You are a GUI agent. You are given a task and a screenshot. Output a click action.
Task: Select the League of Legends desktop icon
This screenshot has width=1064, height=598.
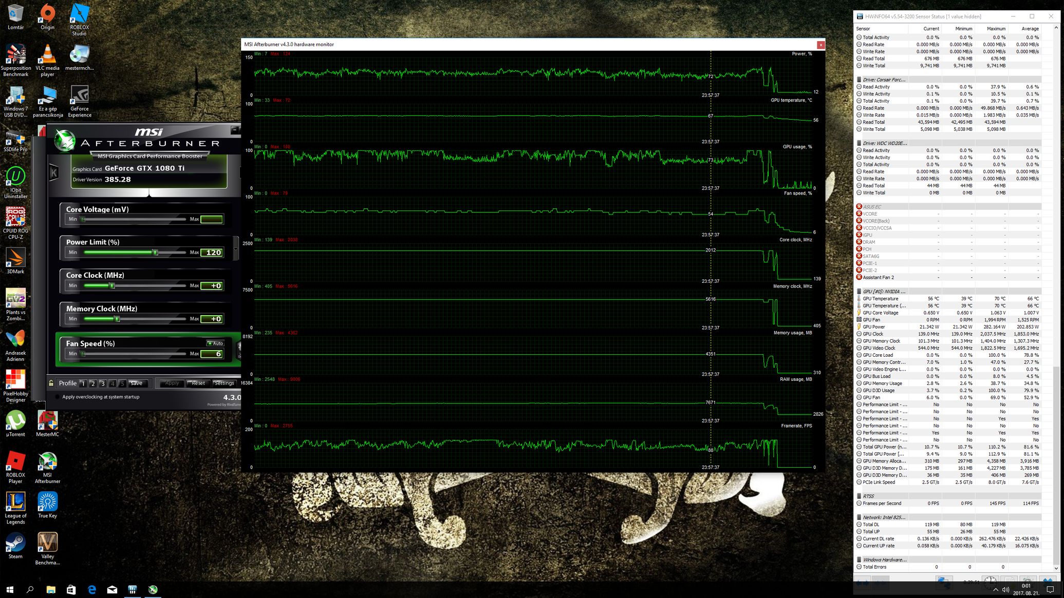point(15,508)
